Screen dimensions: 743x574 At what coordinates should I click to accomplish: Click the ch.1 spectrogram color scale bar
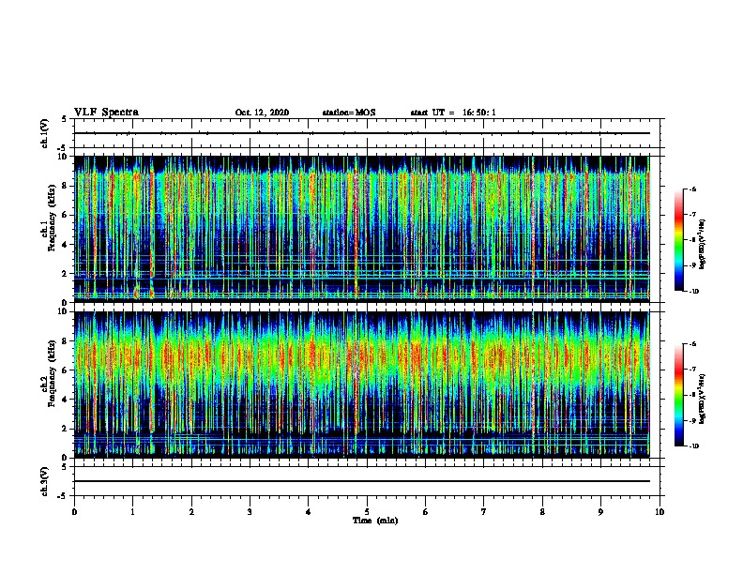[x=679, y=240]
